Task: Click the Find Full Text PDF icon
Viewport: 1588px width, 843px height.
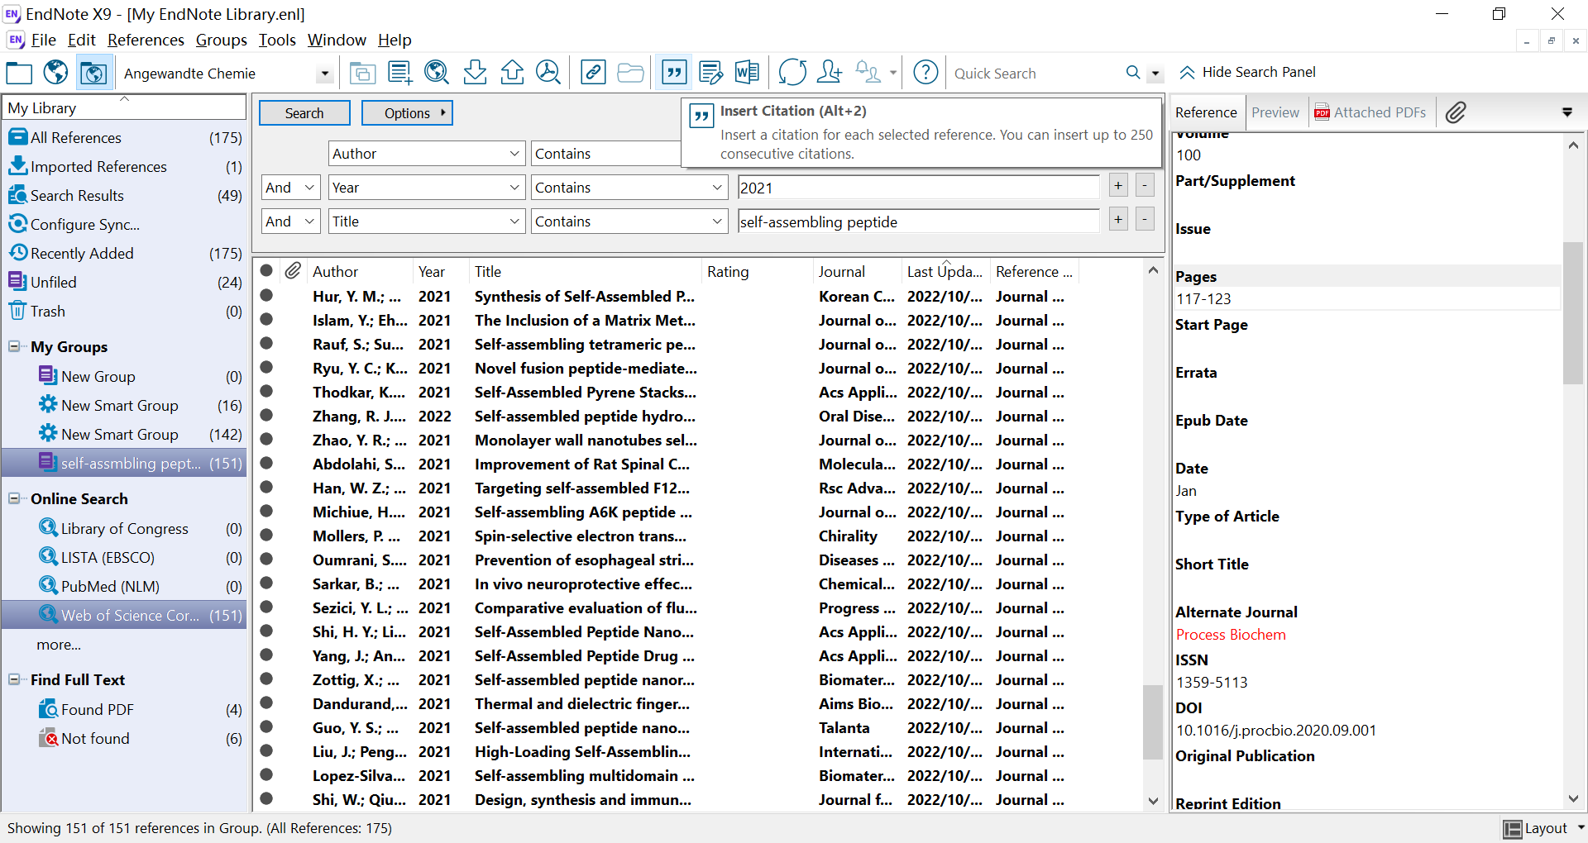Action: [548, 73]
